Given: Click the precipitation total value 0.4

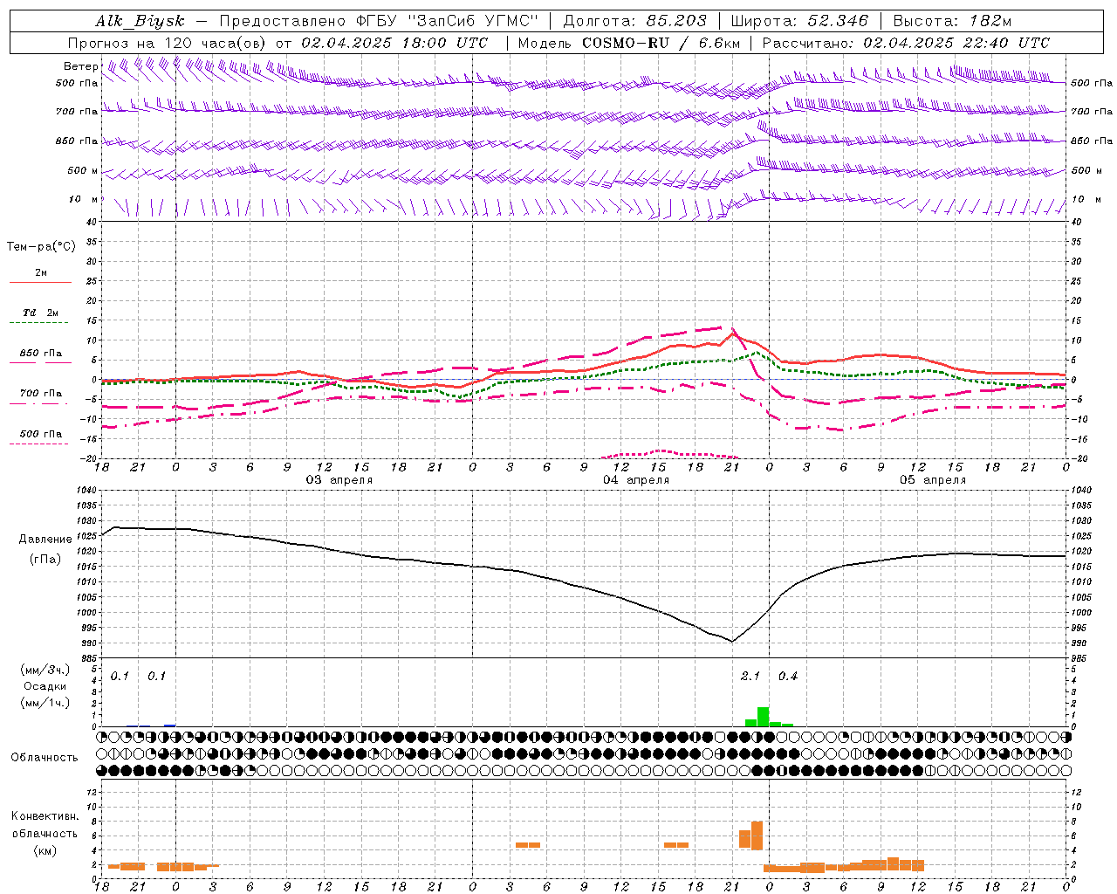Looking at the screenshot, I should pos(788,677).
